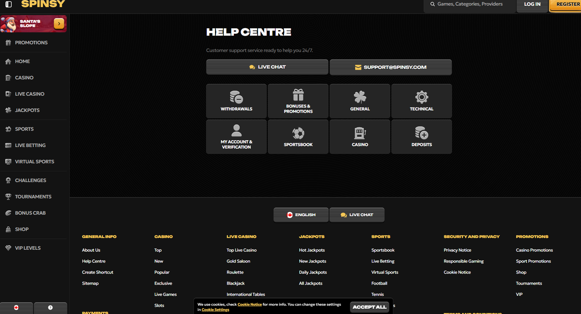Click the support@spinsy.com email button
The image size is (581, 314).
coord(391,67)
